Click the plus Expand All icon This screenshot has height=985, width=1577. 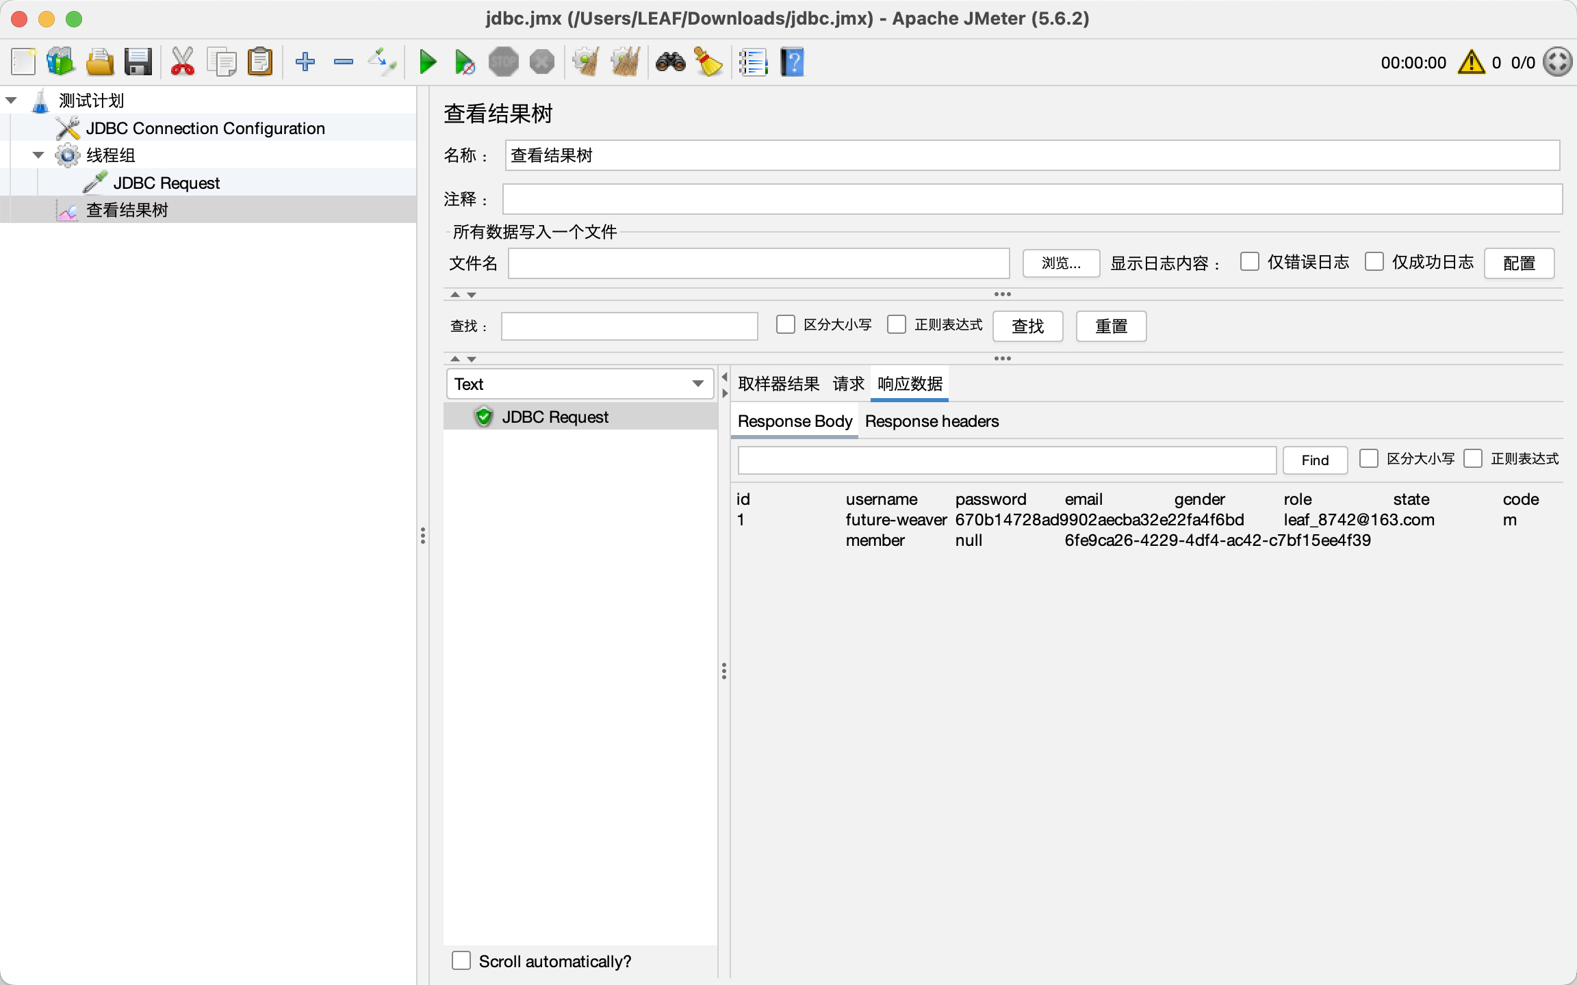tap(305, 62)
